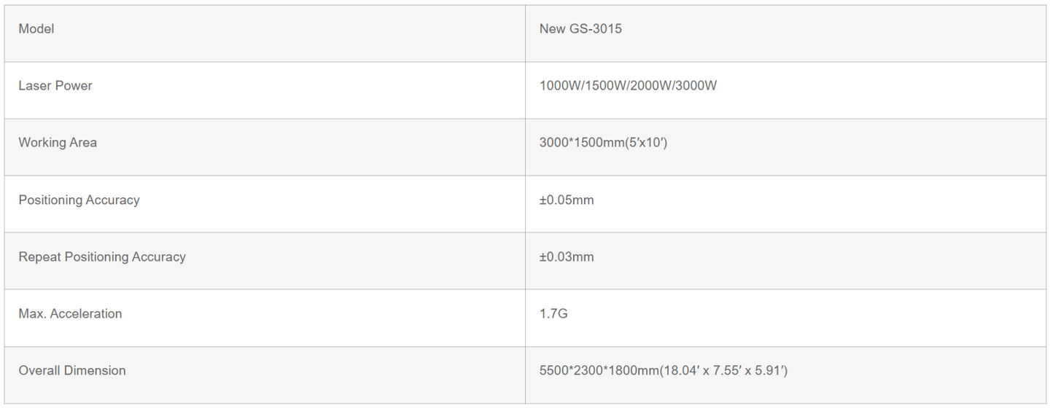Select the 3000*1500mm working area value
Viewport: 1050px width, 408px height.
603,143
